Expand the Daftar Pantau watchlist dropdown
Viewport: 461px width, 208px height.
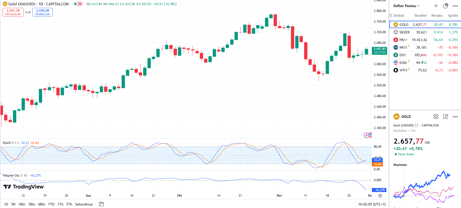pos(406,6)
